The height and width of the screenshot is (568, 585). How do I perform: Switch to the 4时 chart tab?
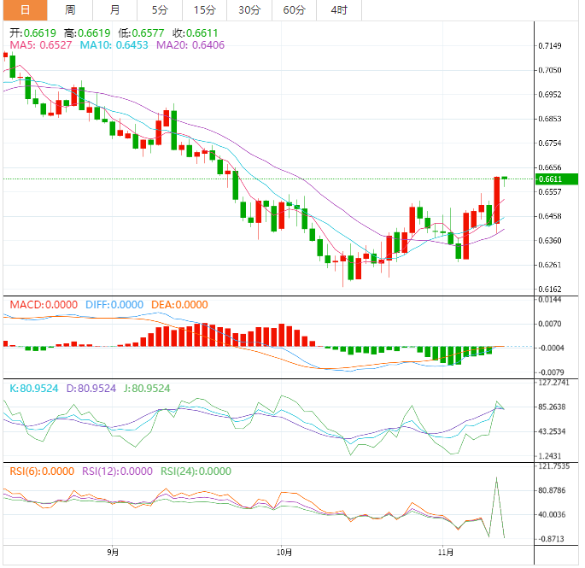339,10
